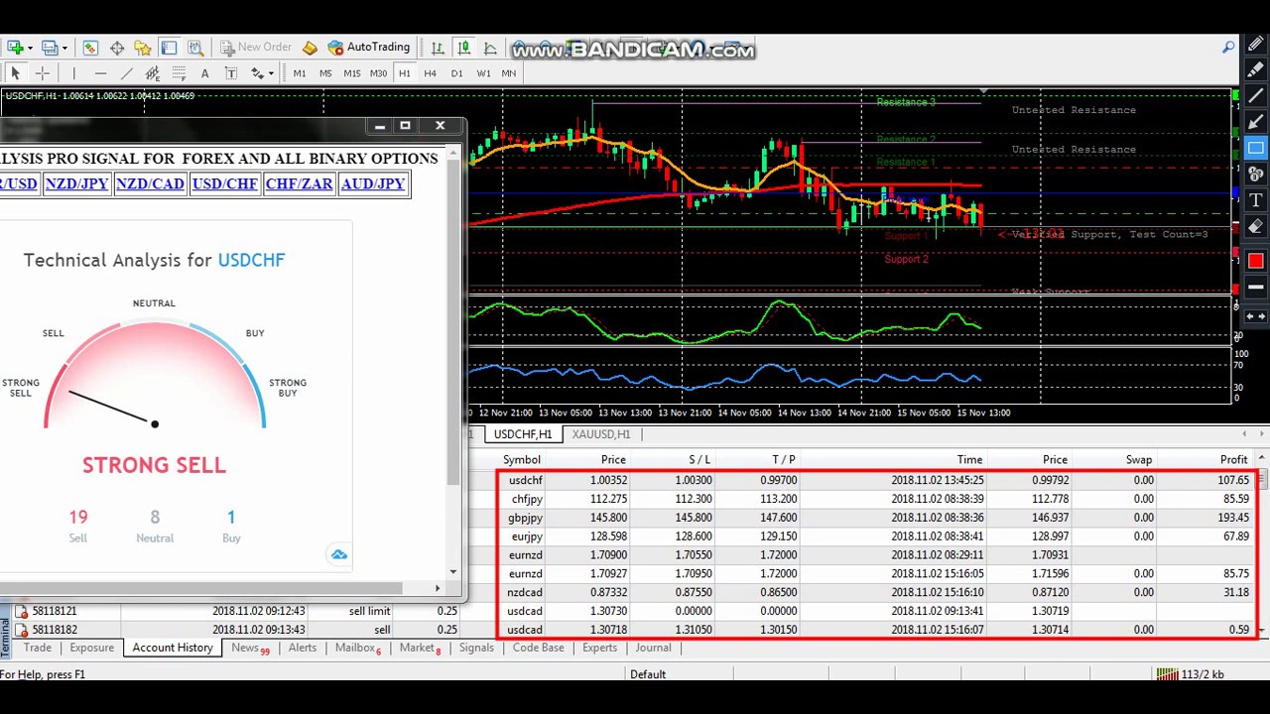Set timeframe to H4
1270x714 pixels.
tap(430, 73)
